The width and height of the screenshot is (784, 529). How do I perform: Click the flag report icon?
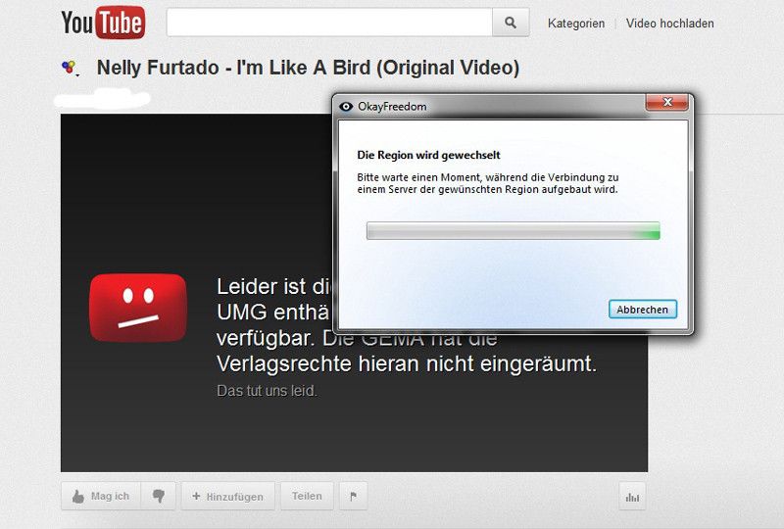(354, 496)
